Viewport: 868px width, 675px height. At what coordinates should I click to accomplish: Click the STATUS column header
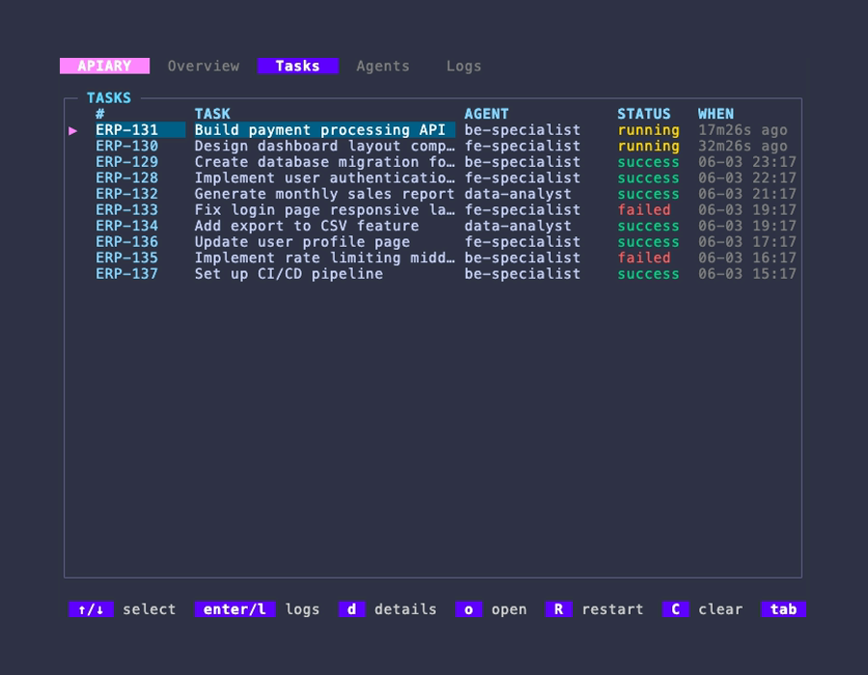click(644, 114)
